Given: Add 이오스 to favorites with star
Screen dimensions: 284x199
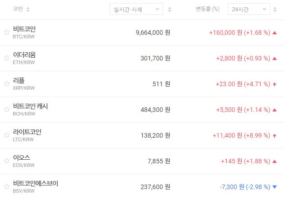Looking at the screenshot, I should (6, 161).
